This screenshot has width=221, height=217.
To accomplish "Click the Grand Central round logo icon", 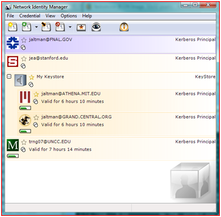I will [25, 120].
